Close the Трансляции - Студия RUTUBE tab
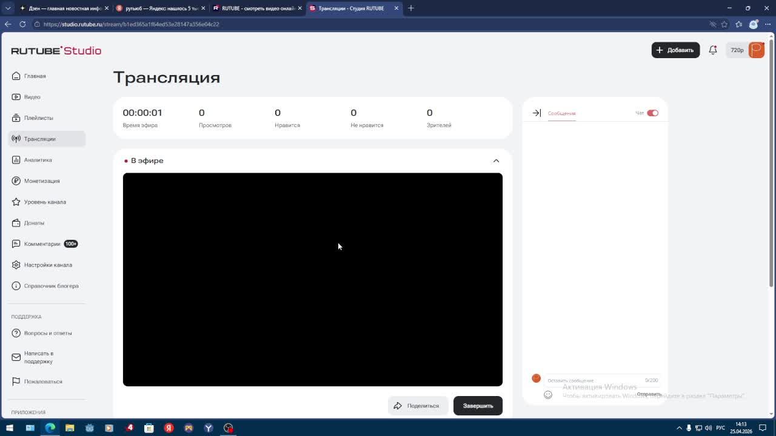Image resolution: width=776 pixels, height=436 pixels. tap(396, 8)
